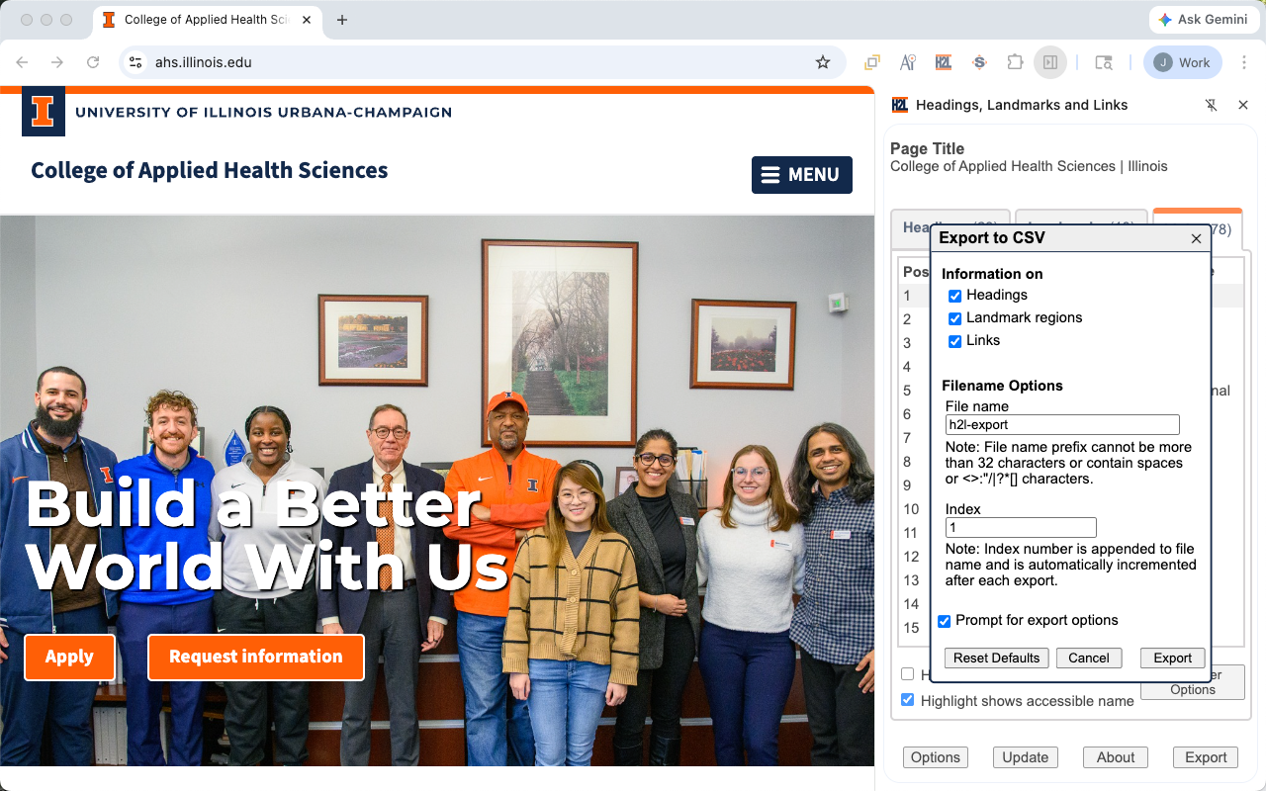Toggle the Prompt for export options checkbox

point(945,621)
